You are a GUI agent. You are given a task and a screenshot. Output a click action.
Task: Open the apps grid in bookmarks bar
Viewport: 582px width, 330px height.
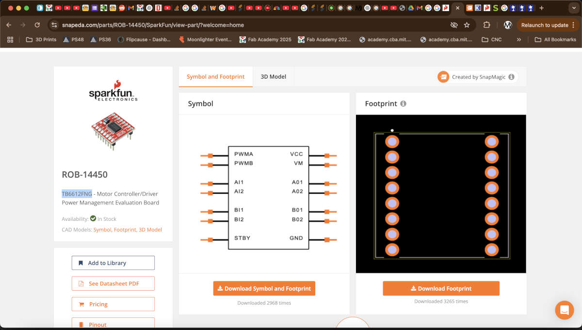click(x=10, y=39)
